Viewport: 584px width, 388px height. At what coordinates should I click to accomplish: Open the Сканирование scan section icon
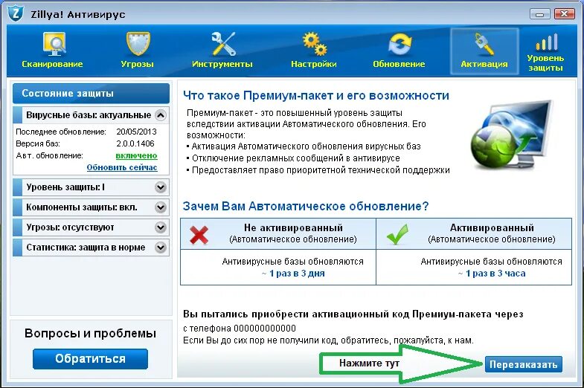tap(54, 44)
